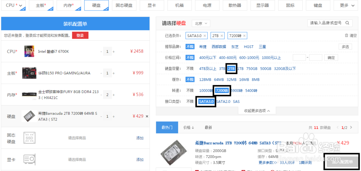The height and width of the screenshot is (171, 361).
Task: Click the maximum price input box
Action: 316,57
